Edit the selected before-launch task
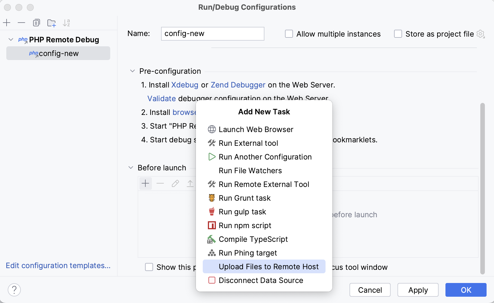This screenshot has height=303, width=494. 175,183
